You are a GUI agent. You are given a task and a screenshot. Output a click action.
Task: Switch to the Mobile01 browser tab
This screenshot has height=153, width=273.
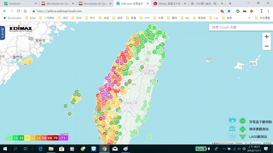pos(19,3)
